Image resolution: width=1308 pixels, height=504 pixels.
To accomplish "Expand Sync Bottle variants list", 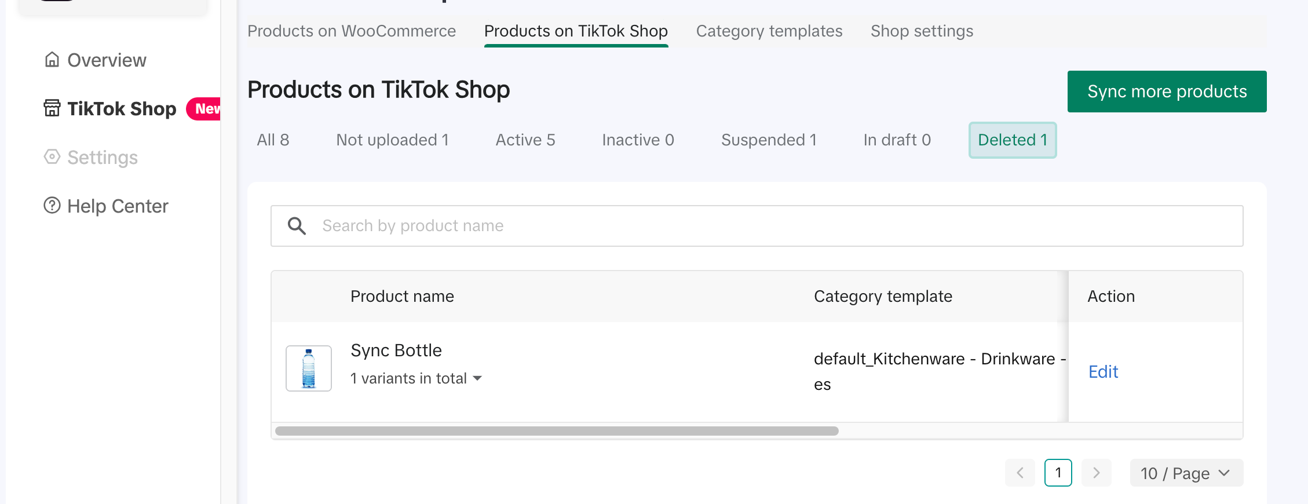I will pyautogui.click(x=477, y=378).
